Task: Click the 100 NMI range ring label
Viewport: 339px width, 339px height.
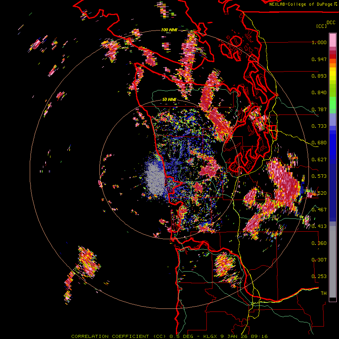Action: coord(169,30)
